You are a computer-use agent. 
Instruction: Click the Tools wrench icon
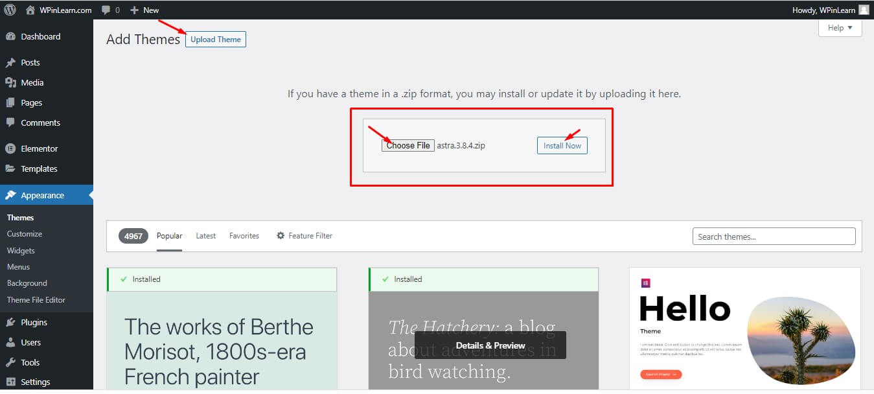(10, 362)
